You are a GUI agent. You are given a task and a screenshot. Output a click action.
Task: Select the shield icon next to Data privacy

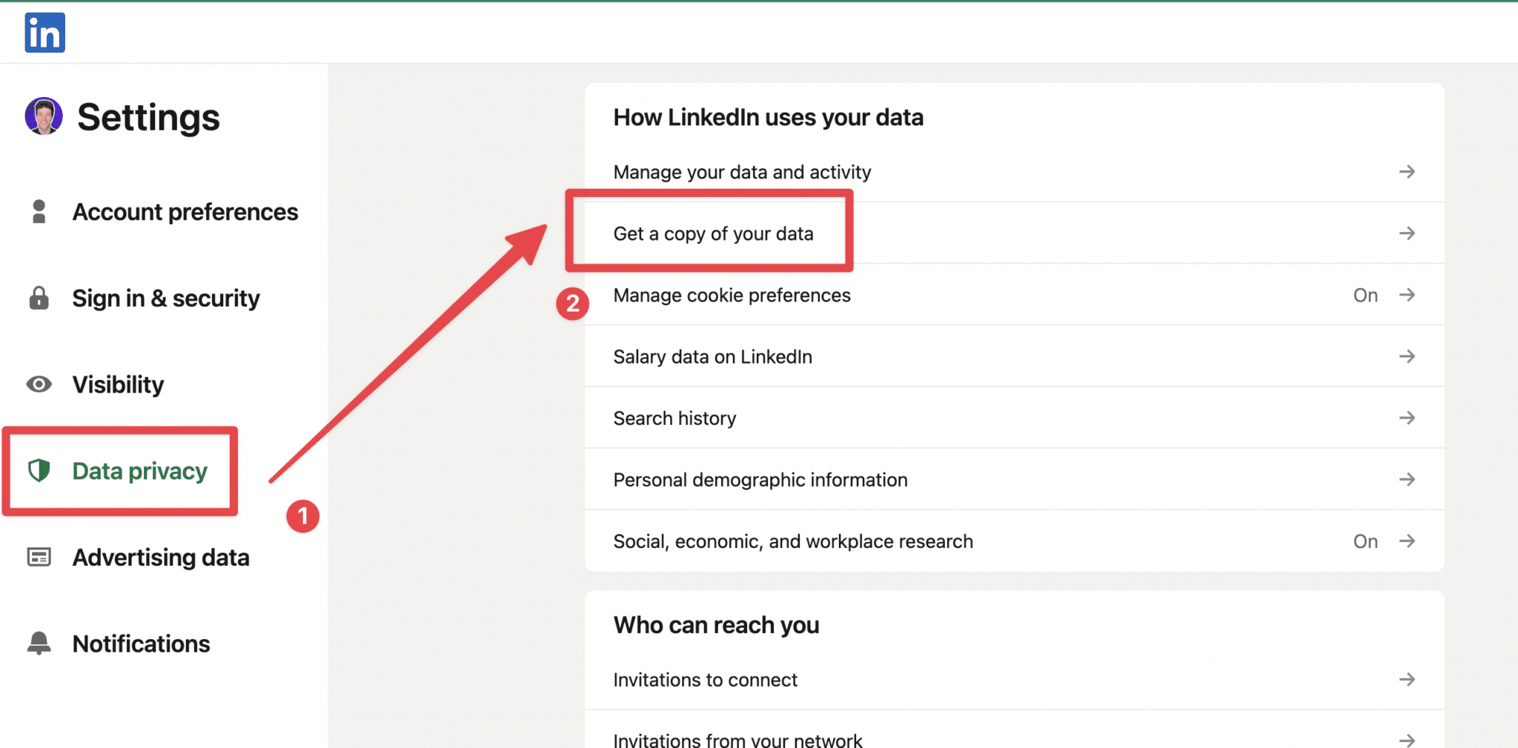click(39, 470)
